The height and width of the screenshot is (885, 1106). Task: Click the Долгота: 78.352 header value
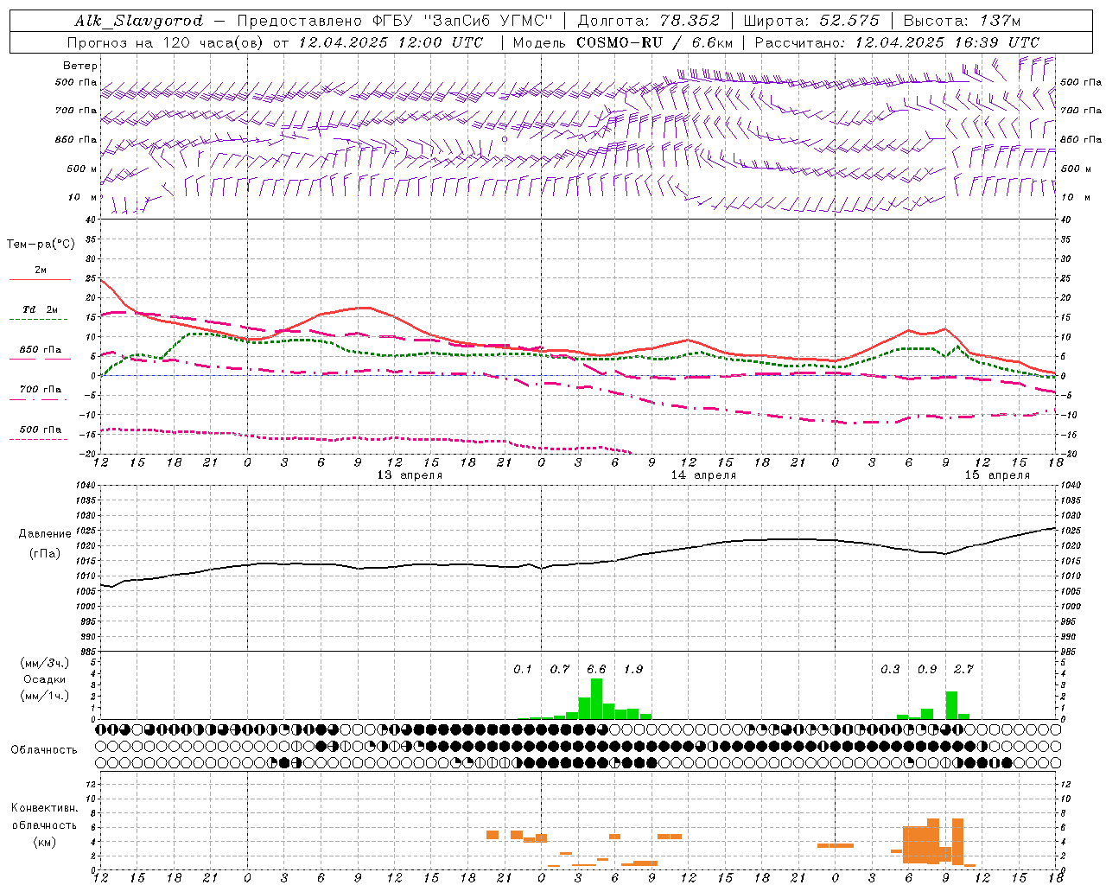pyautogui.click(x=648, y=21)
